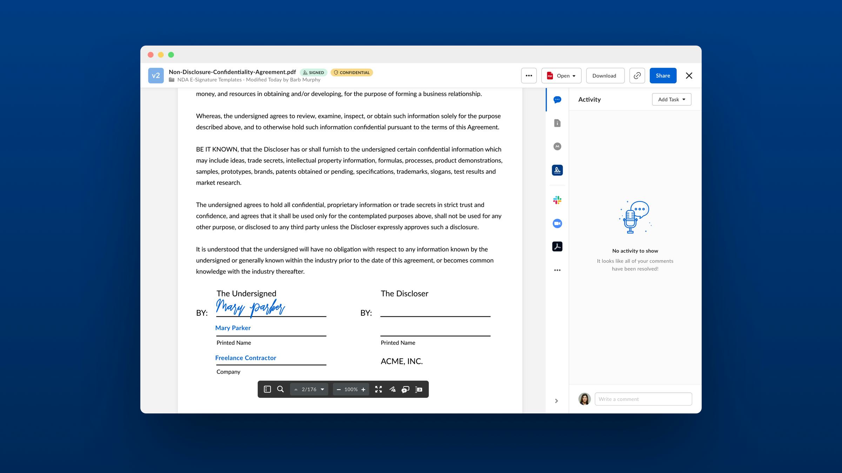Select the drawing annotation tool
Viewport: 842px width, 473px height.
coord(392,389)
